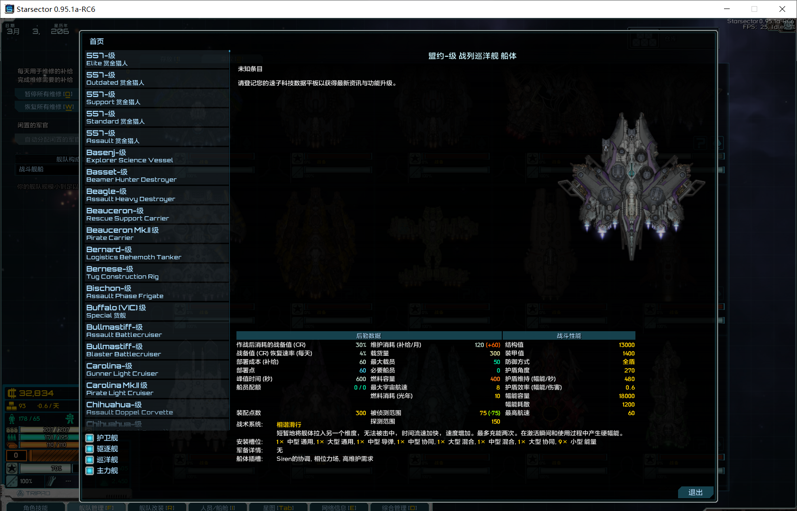Click the TRIPAD logo
797x511 pixels.
(x=33, y=493)
